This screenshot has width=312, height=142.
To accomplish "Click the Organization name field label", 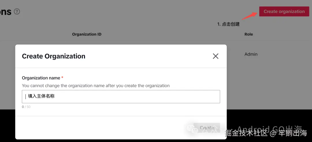I will pyautogui.click(x=41, y=78).
